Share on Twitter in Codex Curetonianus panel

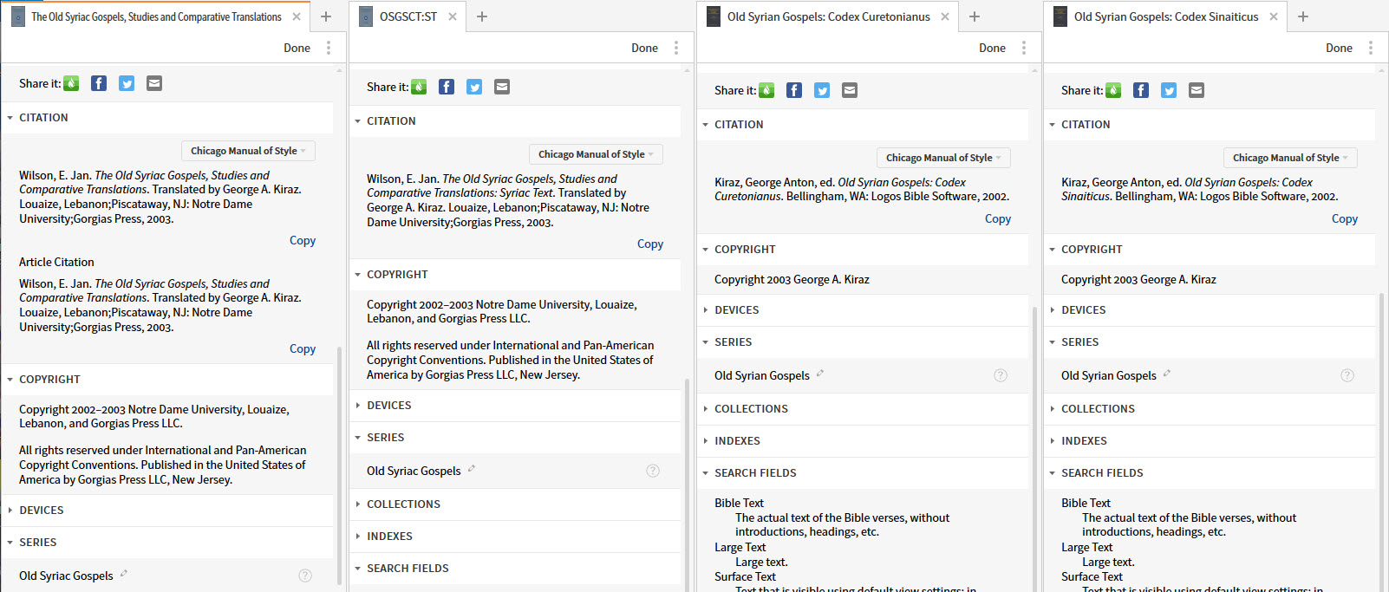tap(822, 90)
